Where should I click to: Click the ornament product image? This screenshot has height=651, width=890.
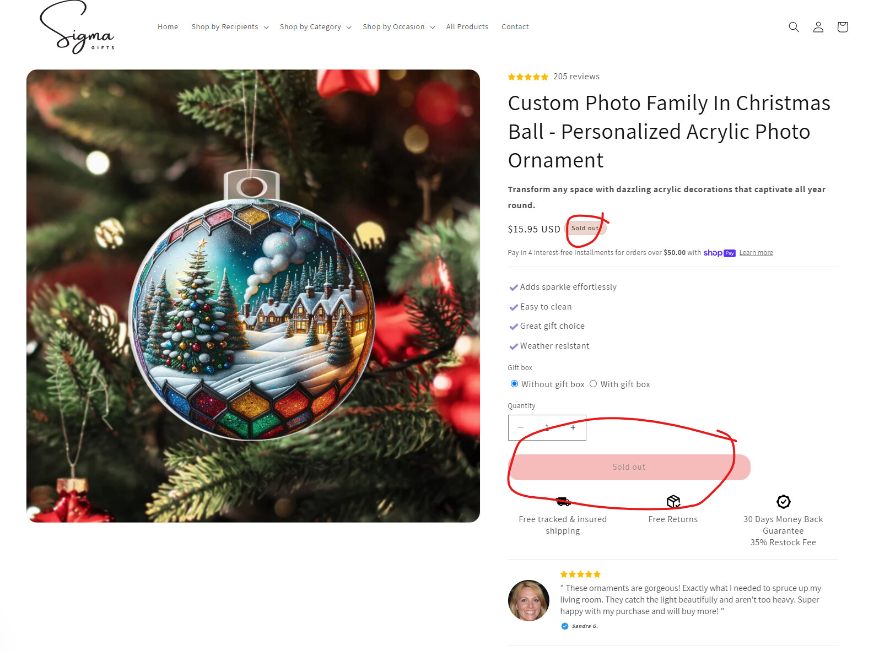(253, 296)
